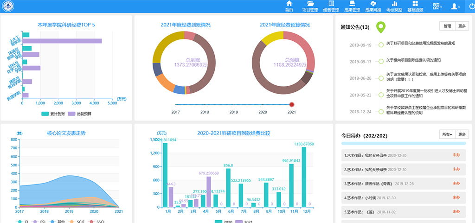Open 项目管理 folder icon in navbar
475x223 pixels.
click(x=310, y=6)
